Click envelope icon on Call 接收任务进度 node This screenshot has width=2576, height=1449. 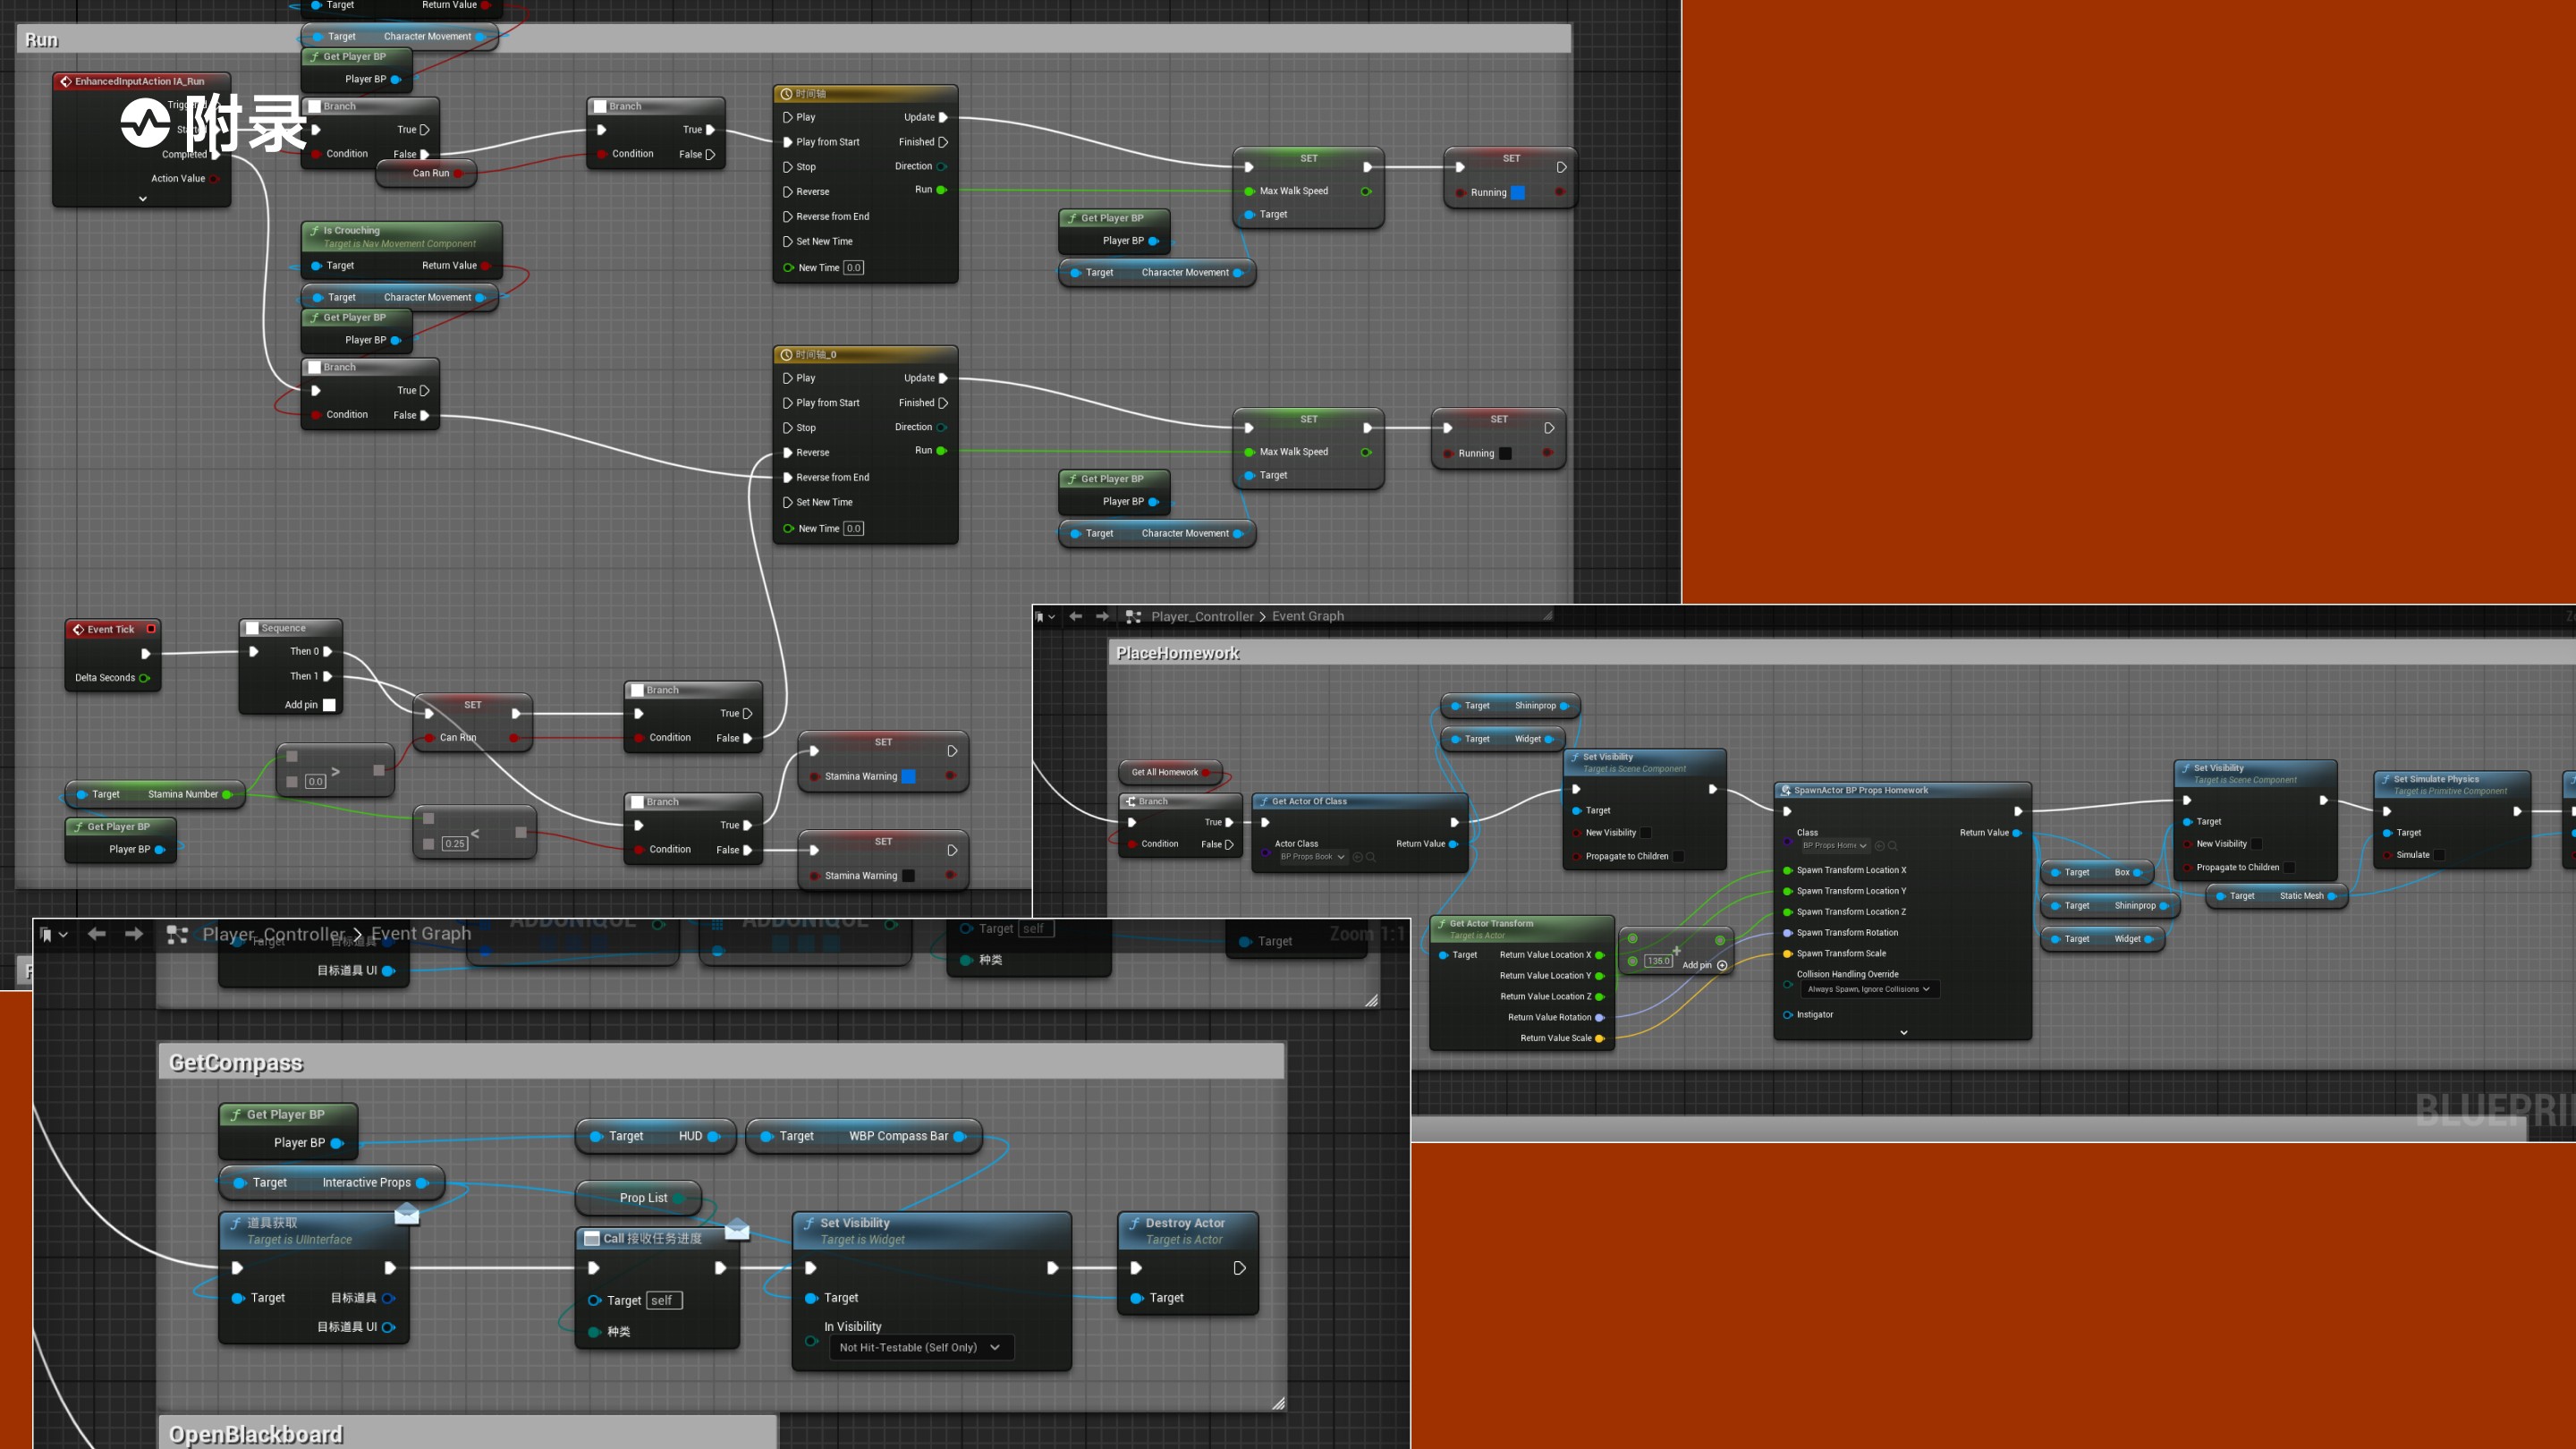[x=737, y=1228]
